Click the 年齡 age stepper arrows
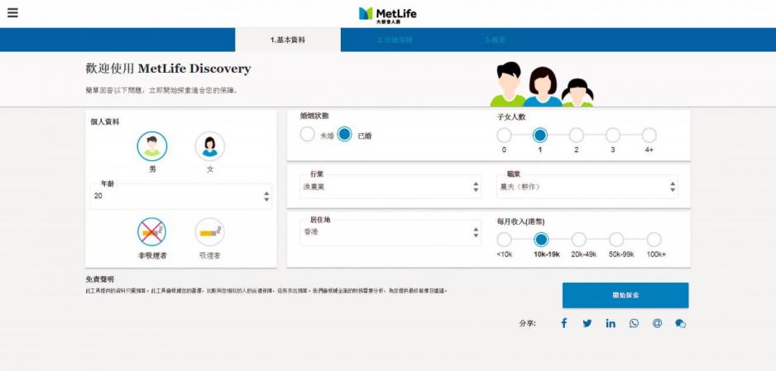 click(266, 196)
